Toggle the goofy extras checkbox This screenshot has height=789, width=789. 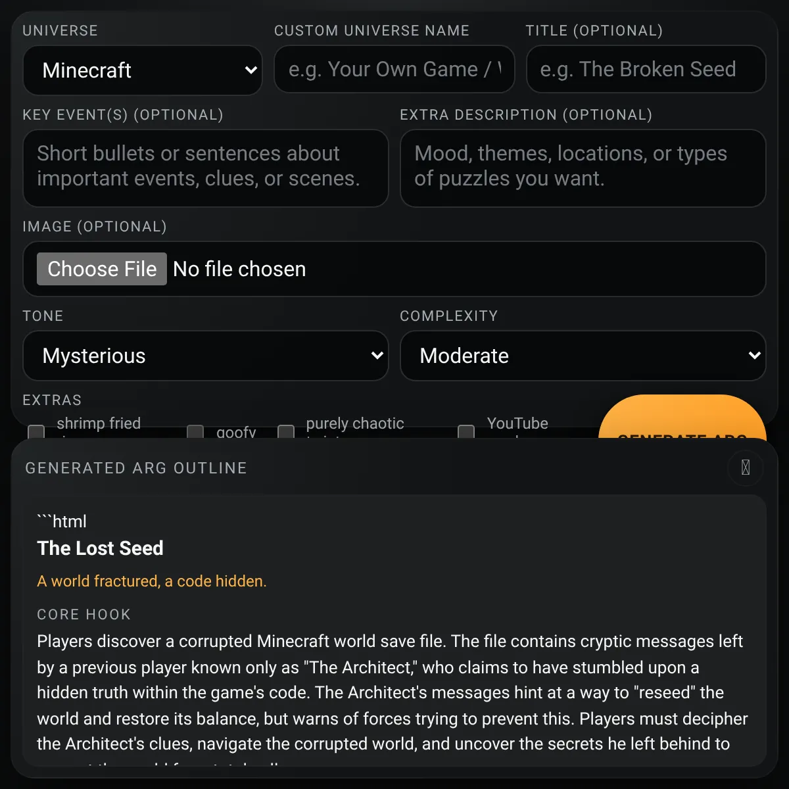click(195, 431)
